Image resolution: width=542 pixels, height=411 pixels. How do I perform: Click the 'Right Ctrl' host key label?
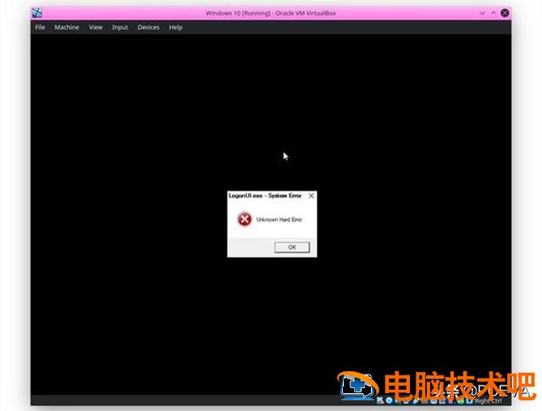coord(488,401)
